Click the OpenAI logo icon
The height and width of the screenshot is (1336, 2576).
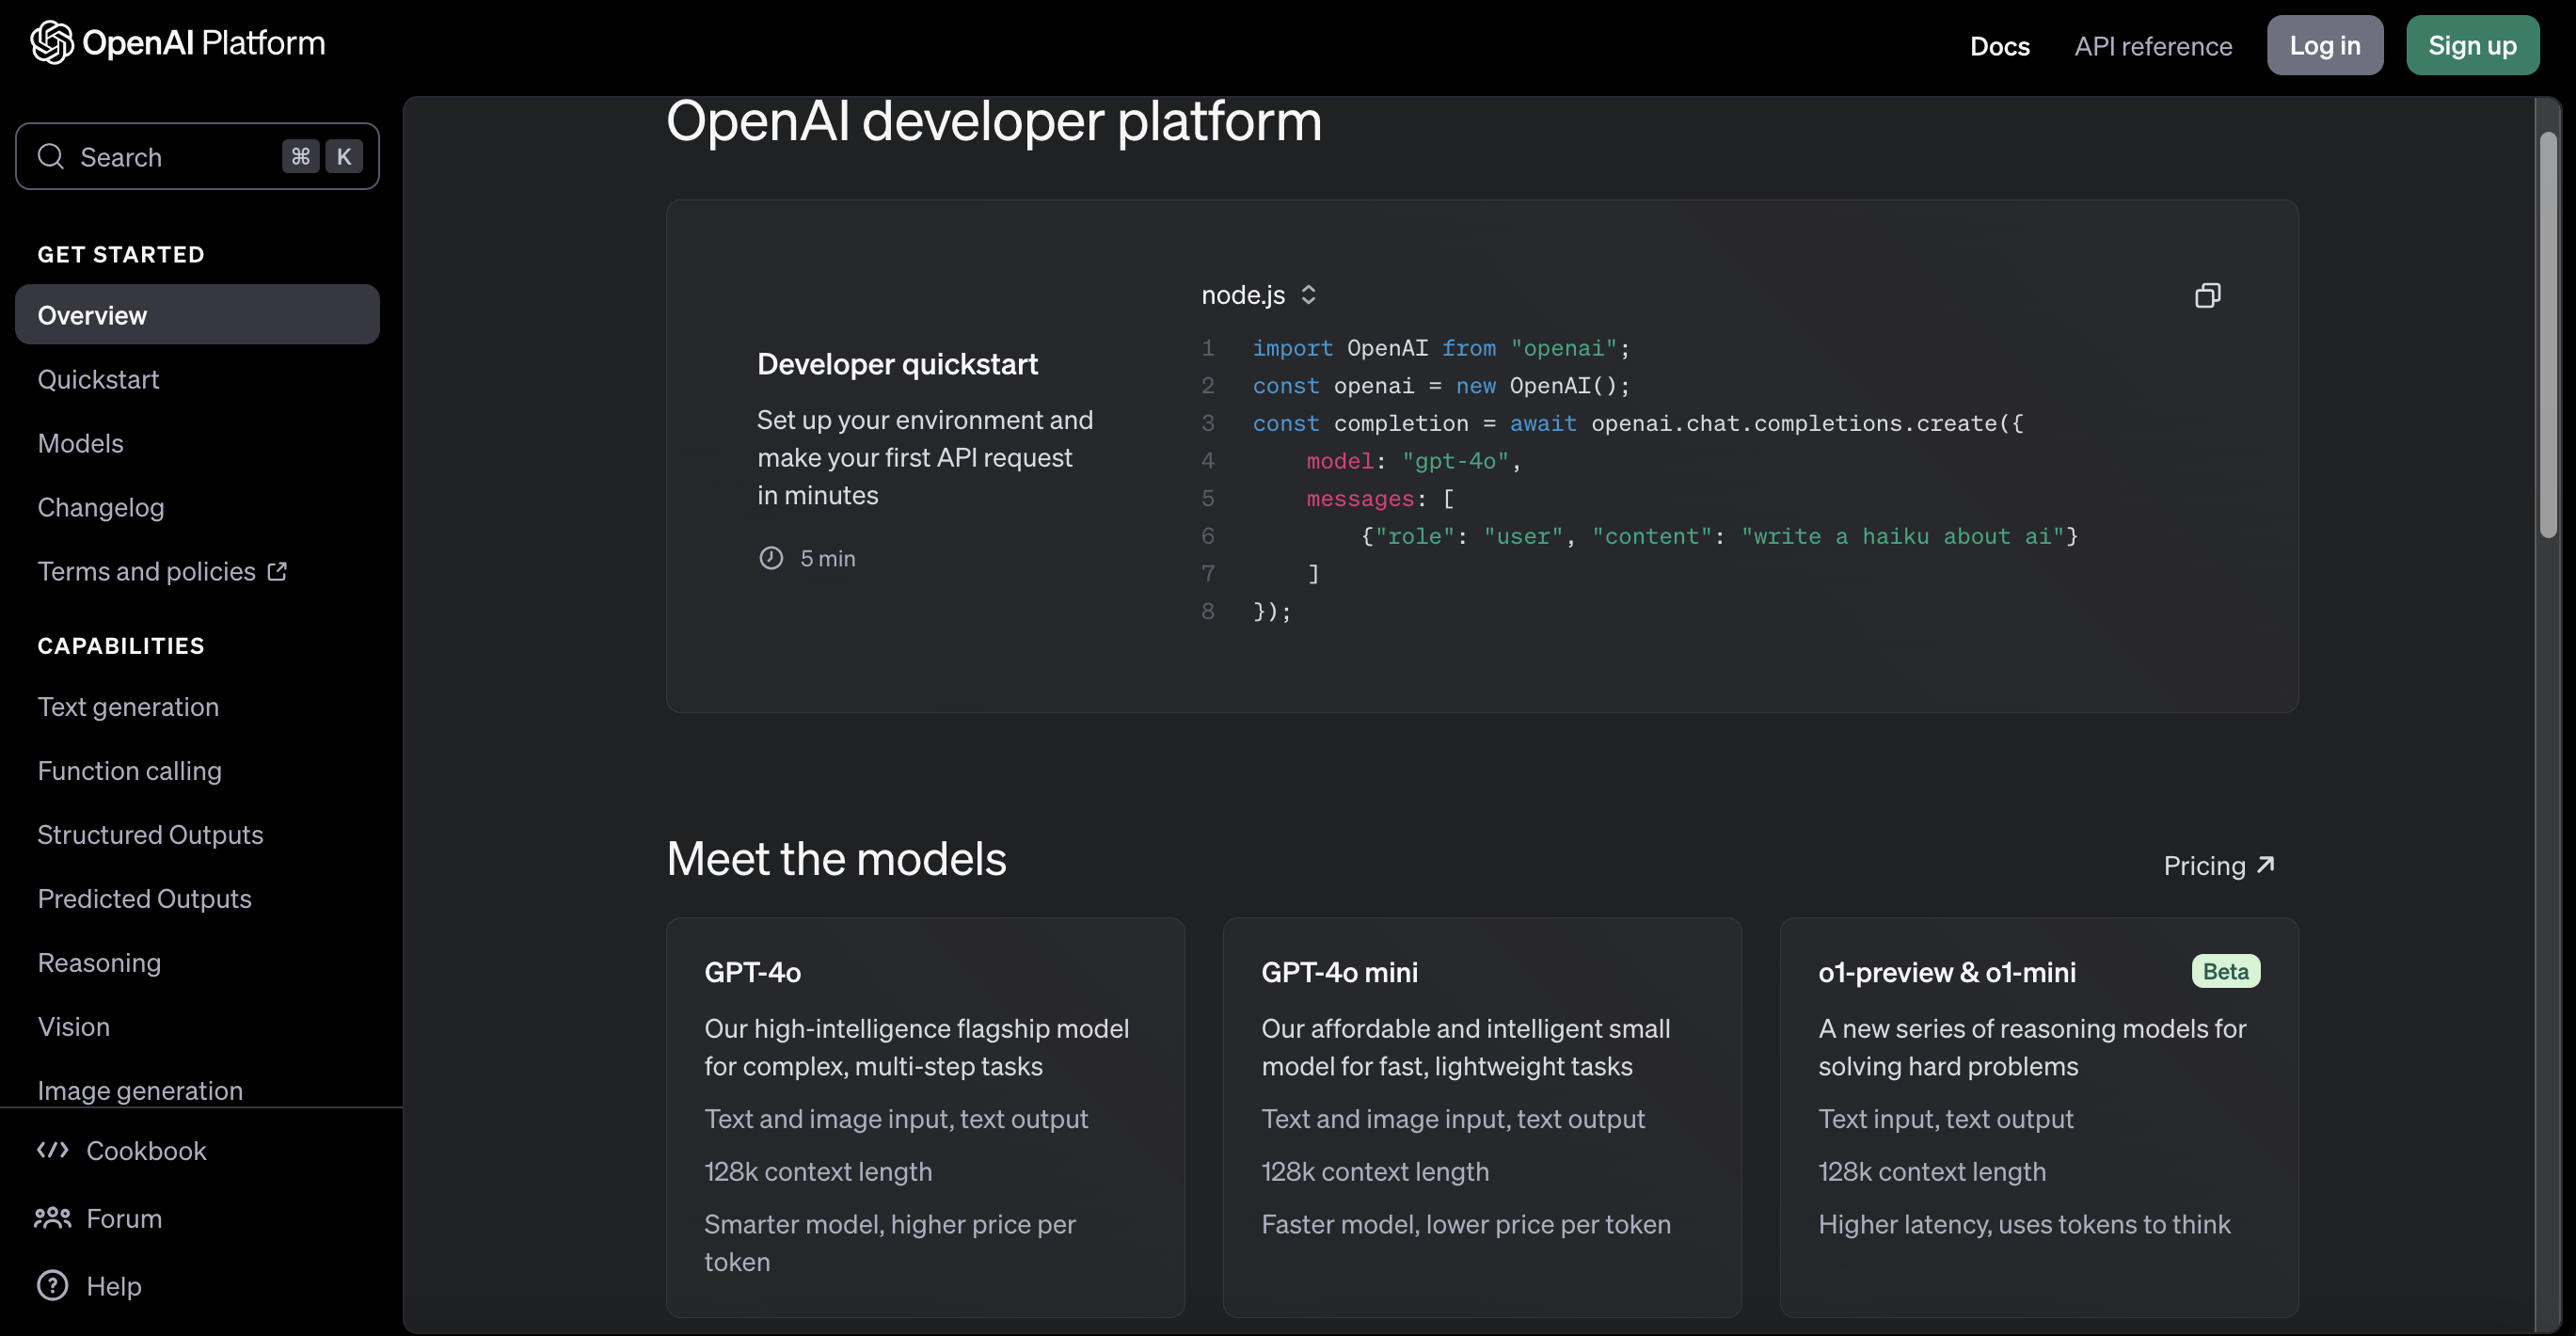click(52, 43)
